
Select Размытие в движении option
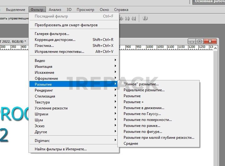click(144, 108)
